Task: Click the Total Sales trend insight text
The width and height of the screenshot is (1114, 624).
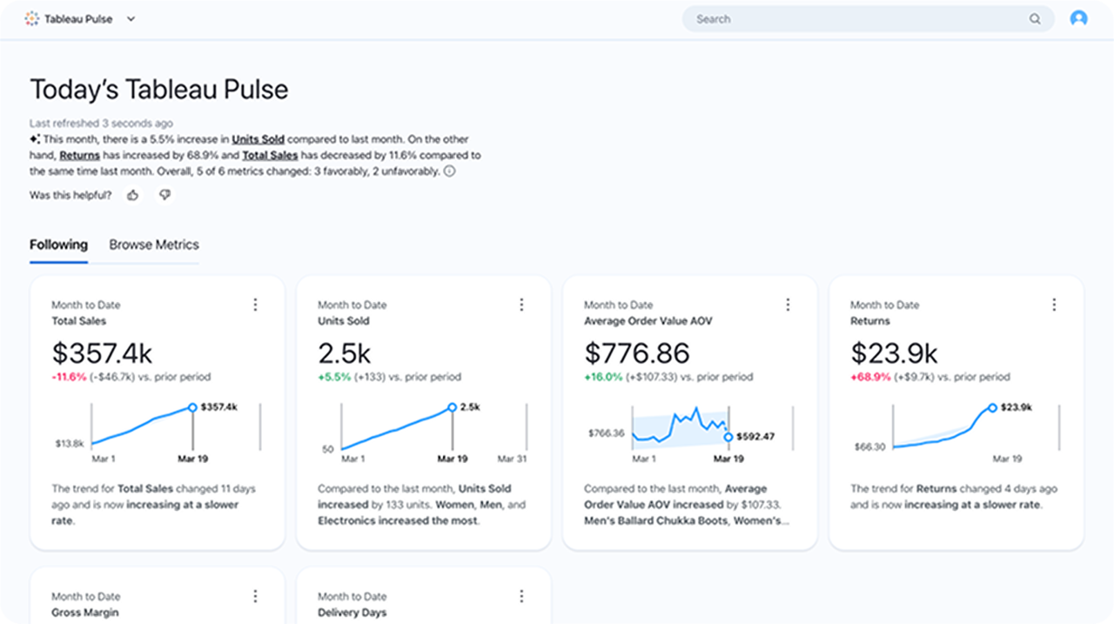Action: [x=153, y=505]
